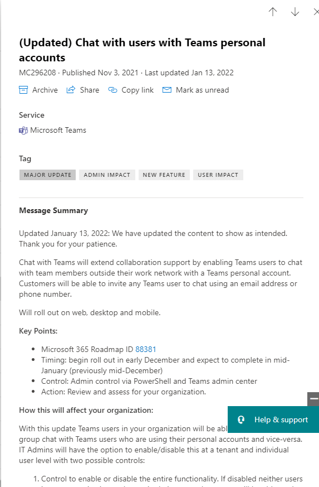Close the message details panel
Image resolution: width=319 pixels, height=487 pixels.
[316, 12]
